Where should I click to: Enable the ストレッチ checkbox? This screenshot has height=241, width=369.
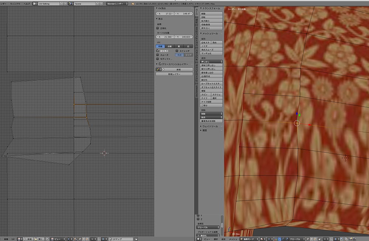(177, 51)
